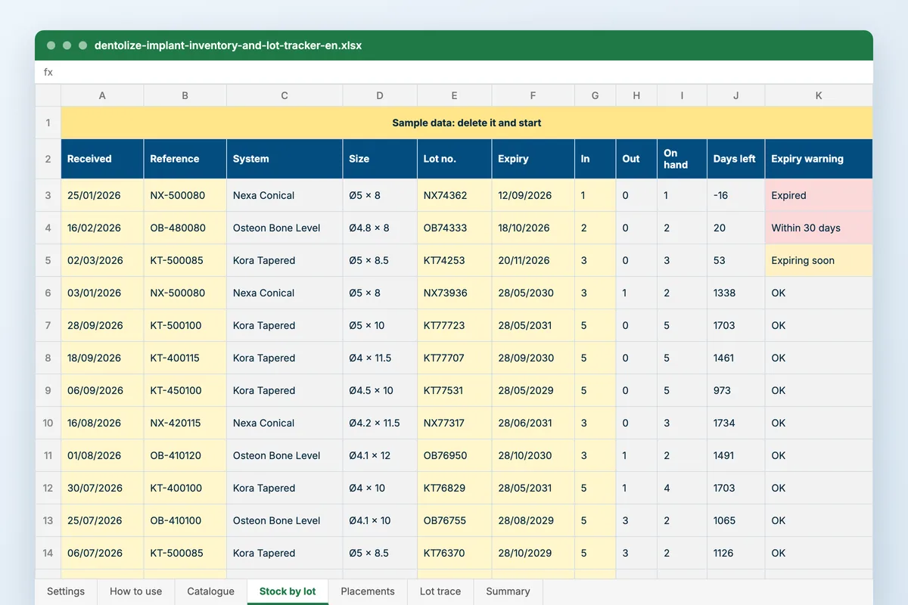Select size cell Ø4.1 × 12

tap(380, 455)
